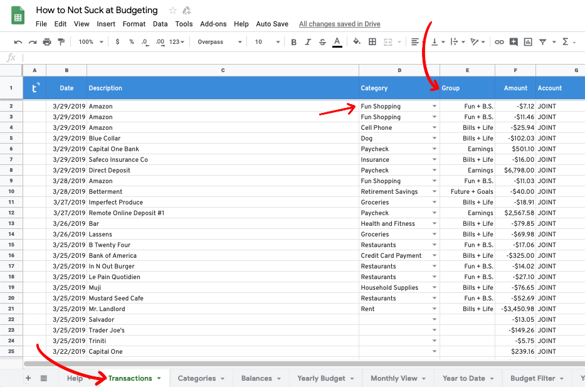Screen dimensions: 585x387
Task: Decrease decimal places
Action: click(x=145, y=42)
